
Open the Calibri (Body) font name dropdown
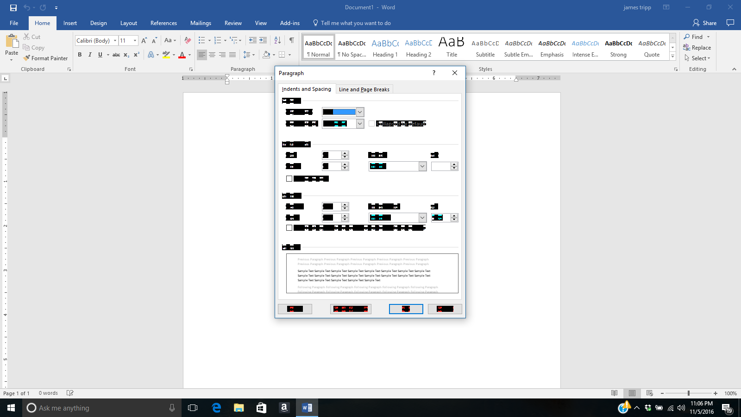click(115, 41)
